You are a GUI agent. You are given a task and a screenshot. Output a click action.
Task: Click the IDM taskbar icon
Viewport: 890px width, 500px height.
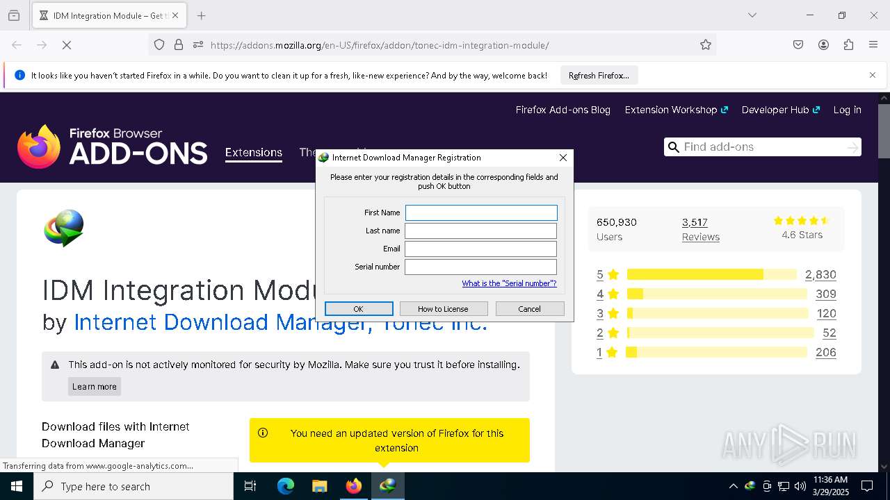(387, 486)
